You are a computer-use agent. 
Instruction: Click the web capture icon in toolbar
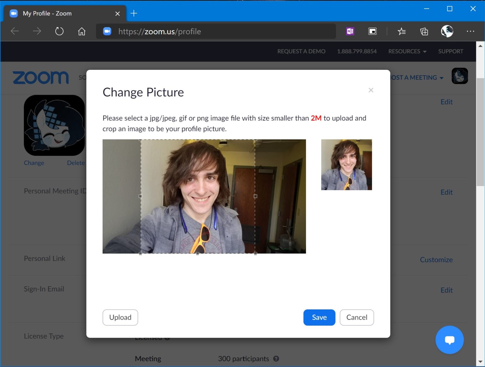click(372, 31)
